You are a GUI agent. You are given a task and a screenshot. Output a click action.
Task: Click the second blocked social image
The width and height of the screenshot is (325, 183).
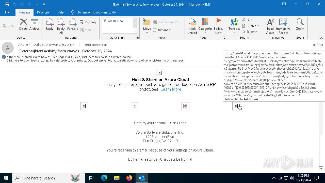tap(135, 106)
